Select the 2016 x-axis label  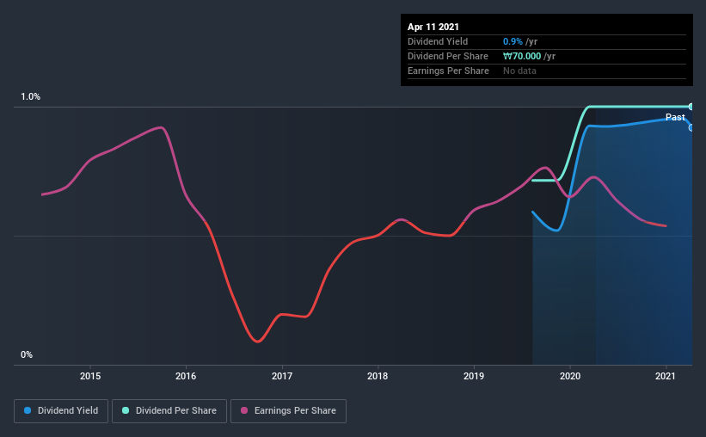186,376
